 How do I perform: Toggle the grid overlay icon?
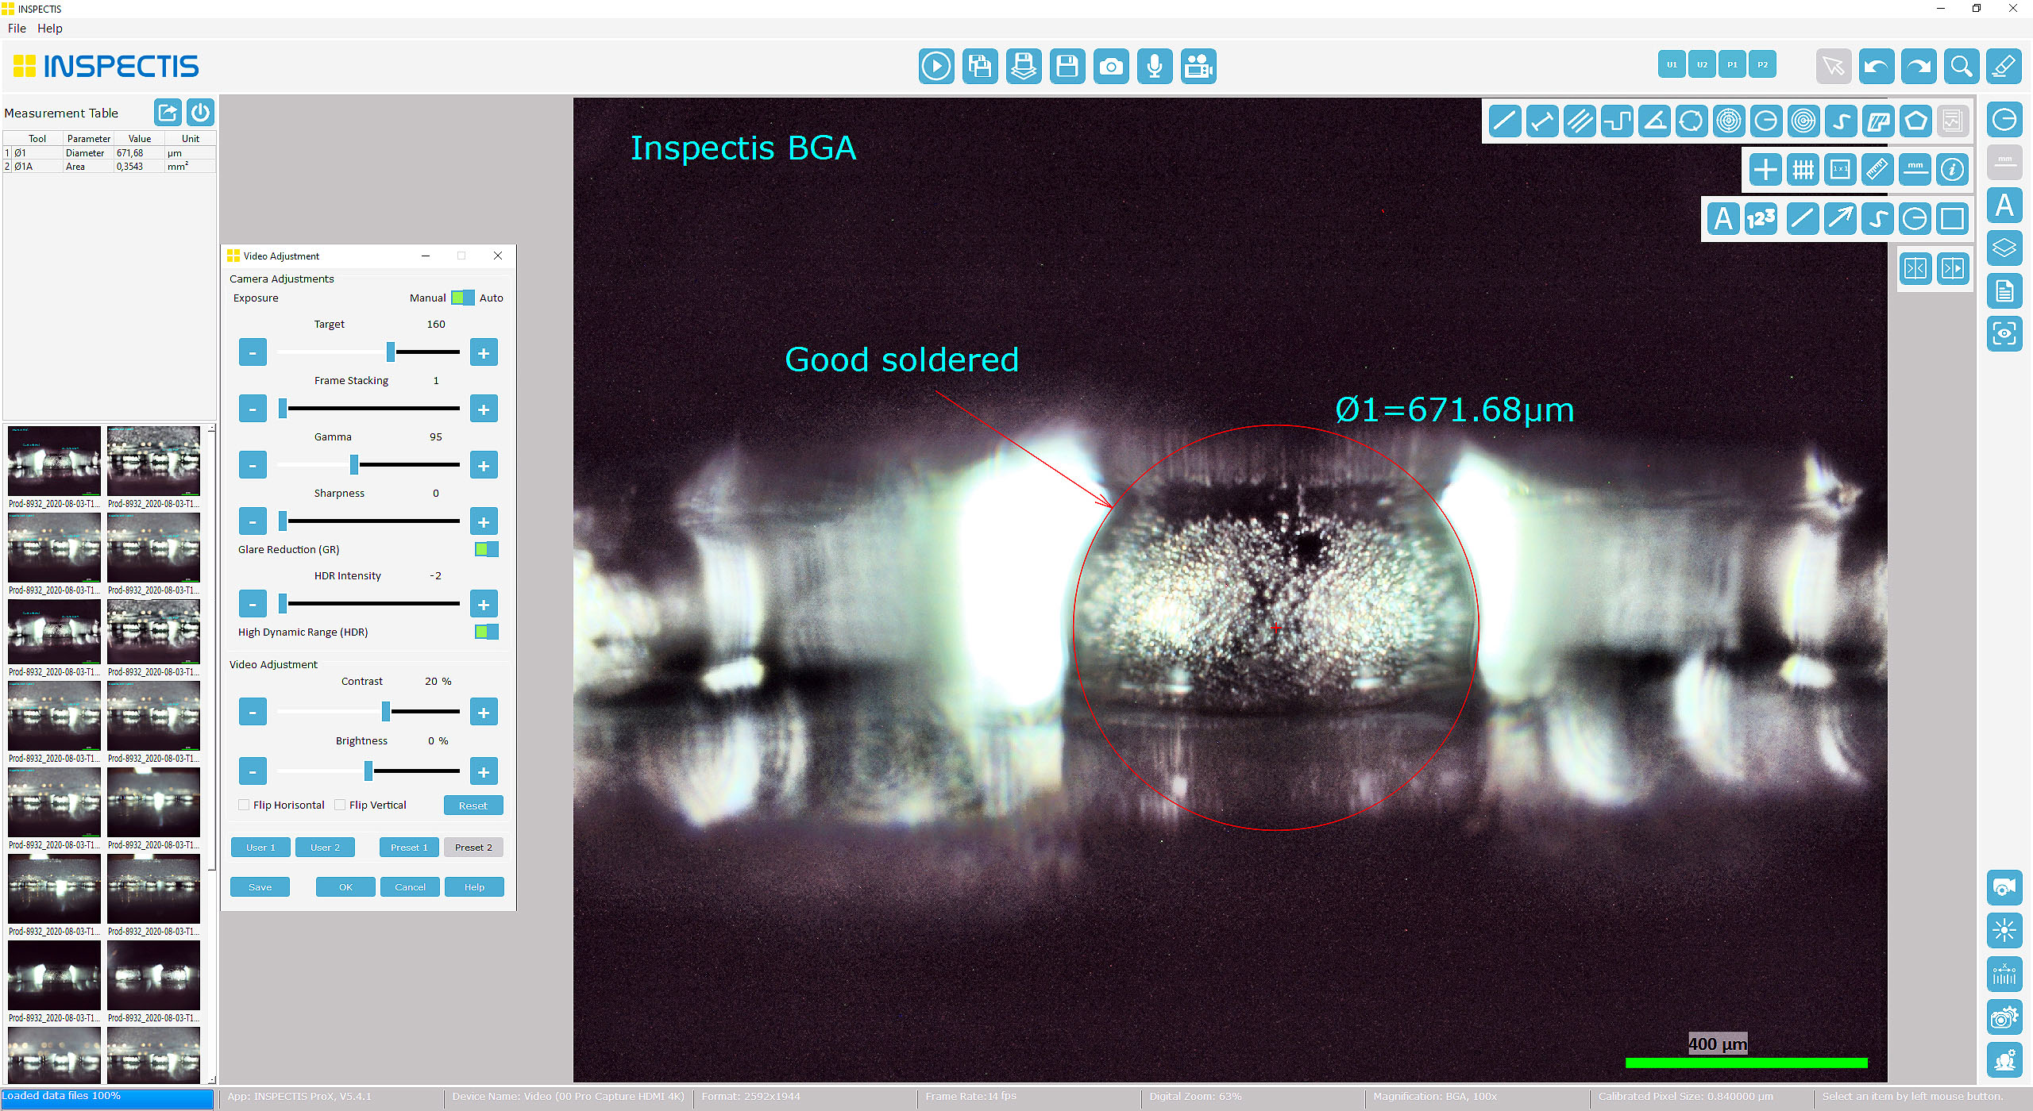(x=1803, y=169)
